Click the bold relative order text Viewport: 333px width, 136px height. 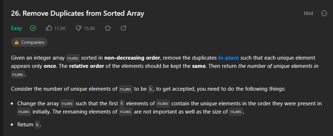(86, 66)
